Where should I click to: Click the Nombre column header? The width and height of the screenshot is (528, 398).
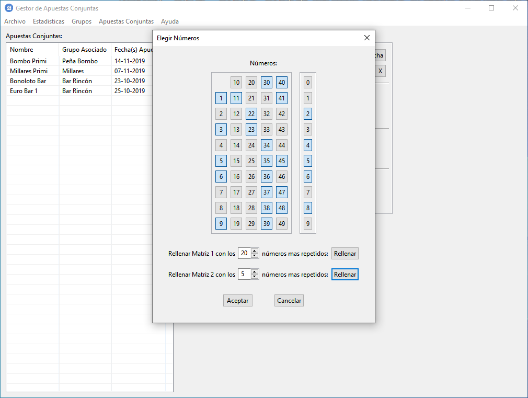(x=32, y=50)
